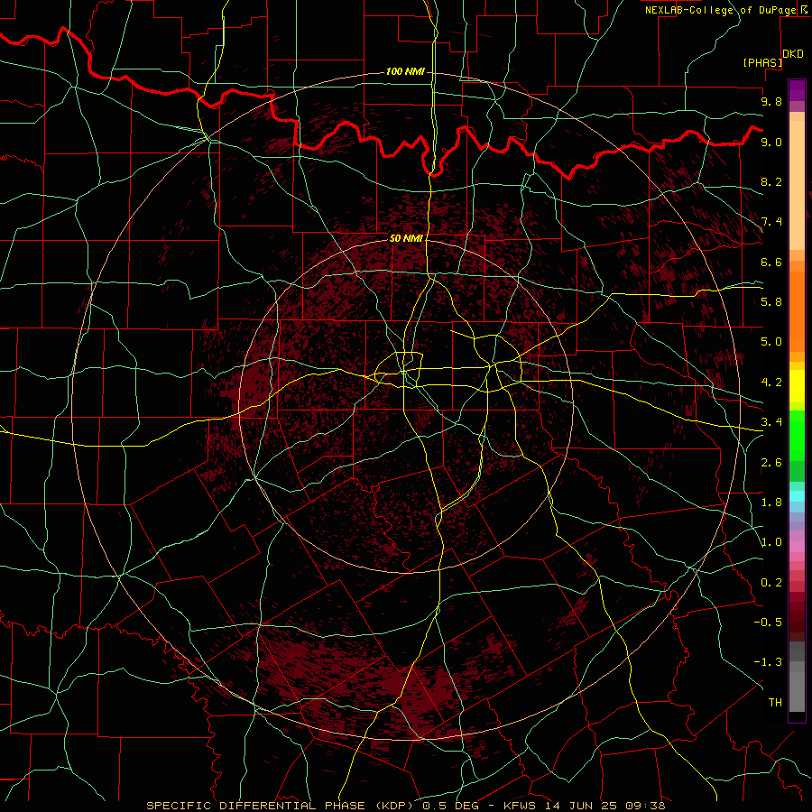
Task: Click the 6.6 scale label
Action: (771, 262)
